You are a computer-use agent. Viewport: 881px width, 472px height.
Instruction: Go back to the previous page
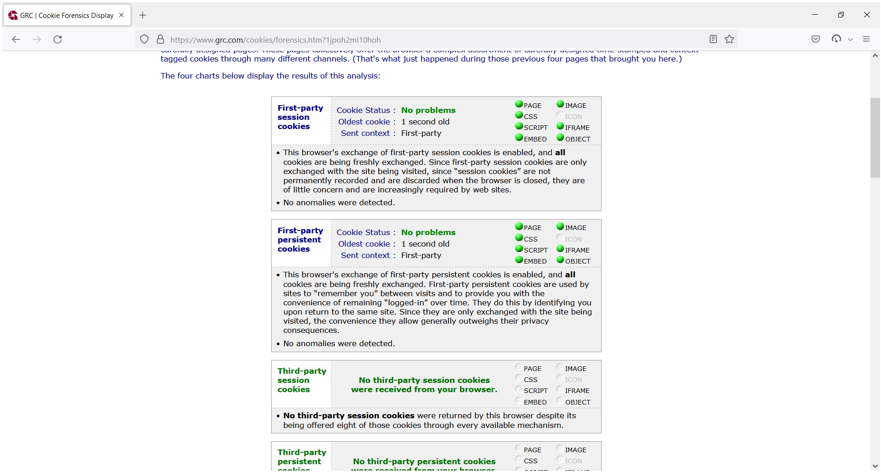pyautogui.click(x=16, y=39)
